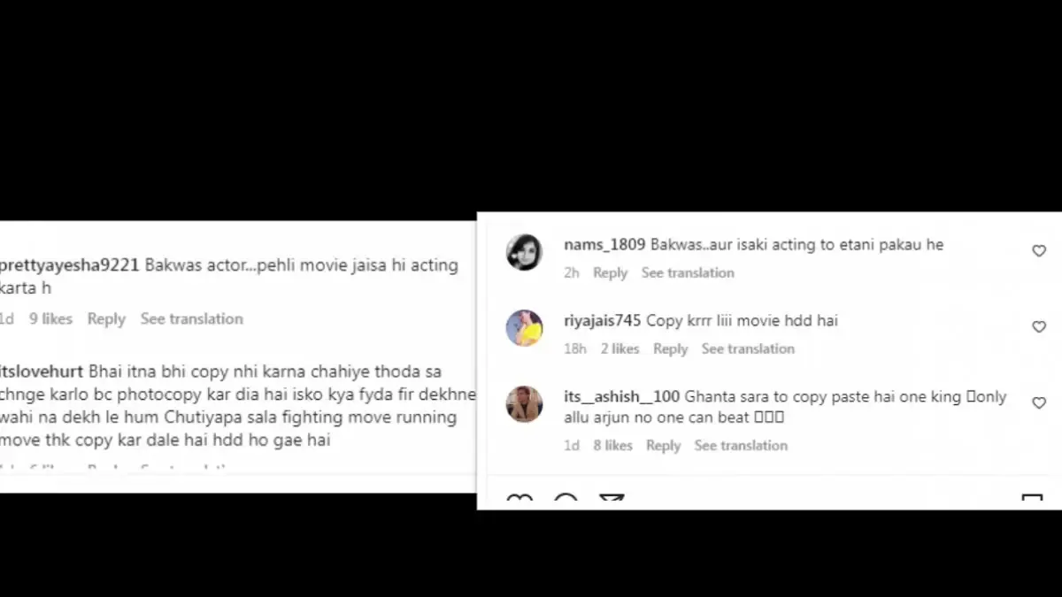Share the post via the paper plane icon
The height and width of the screenshot is (597, 1062).
[612, 501]
